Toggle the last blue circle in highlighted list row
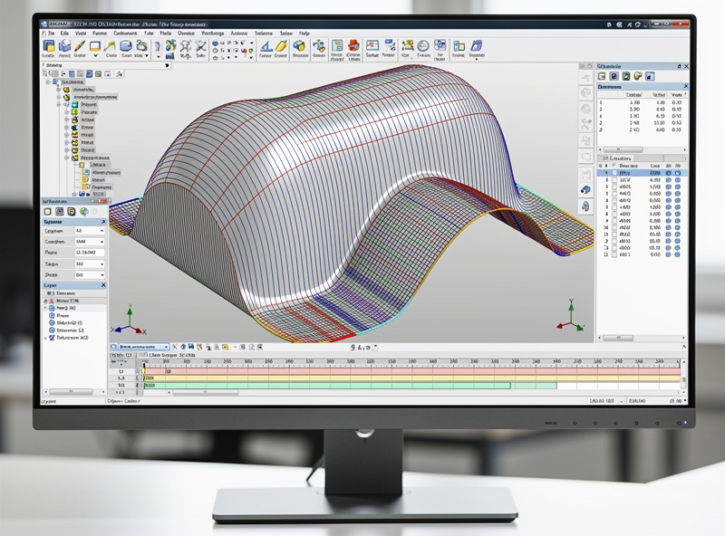The image size is (725, 536). point(678,173)
